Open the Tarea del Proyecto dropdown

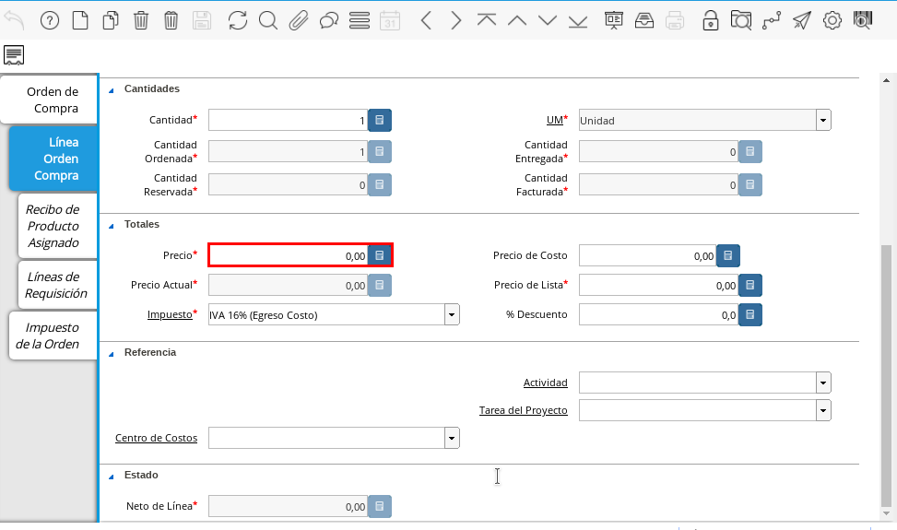[823, 410]
